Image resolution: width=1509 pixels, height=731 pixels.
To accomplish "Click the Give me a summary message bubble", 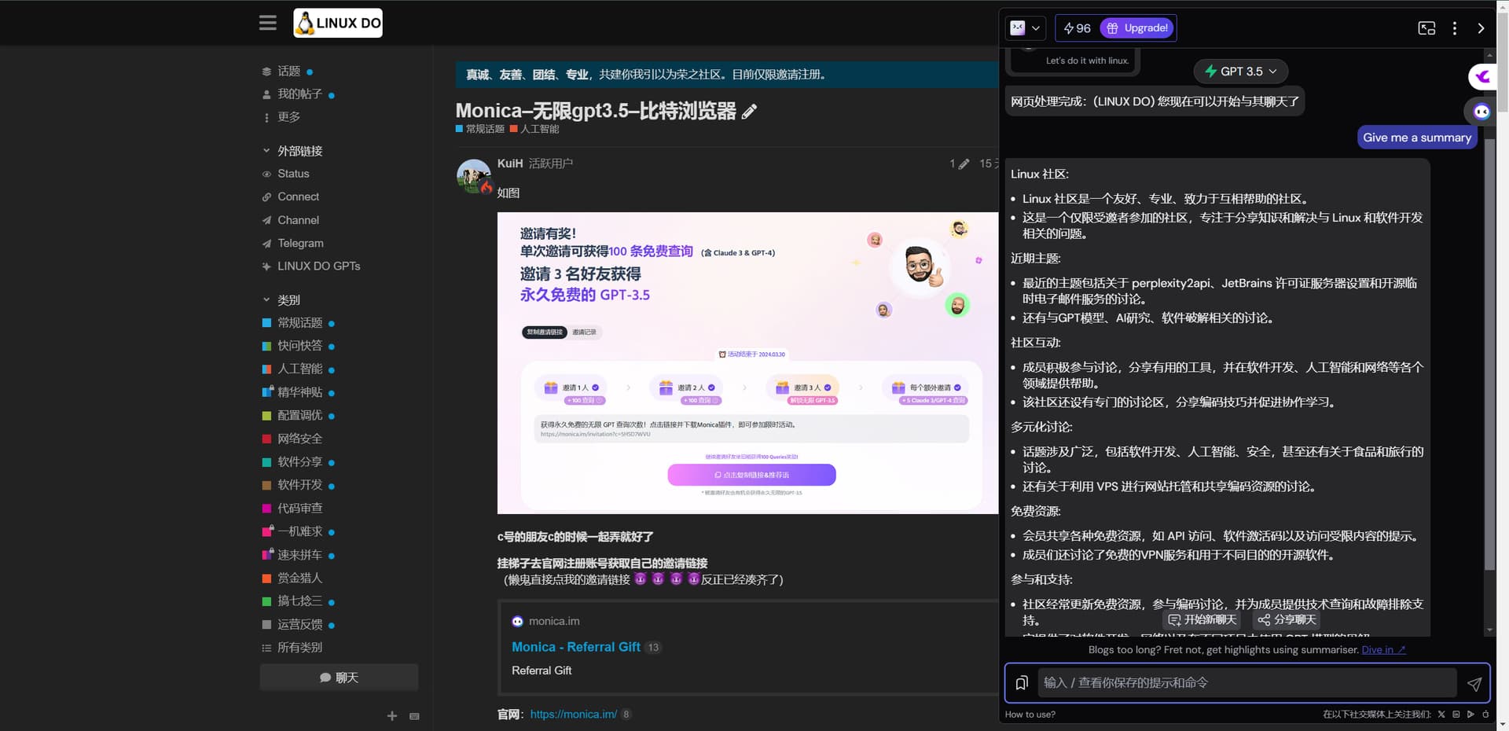I will click(x=1417, y=138).
